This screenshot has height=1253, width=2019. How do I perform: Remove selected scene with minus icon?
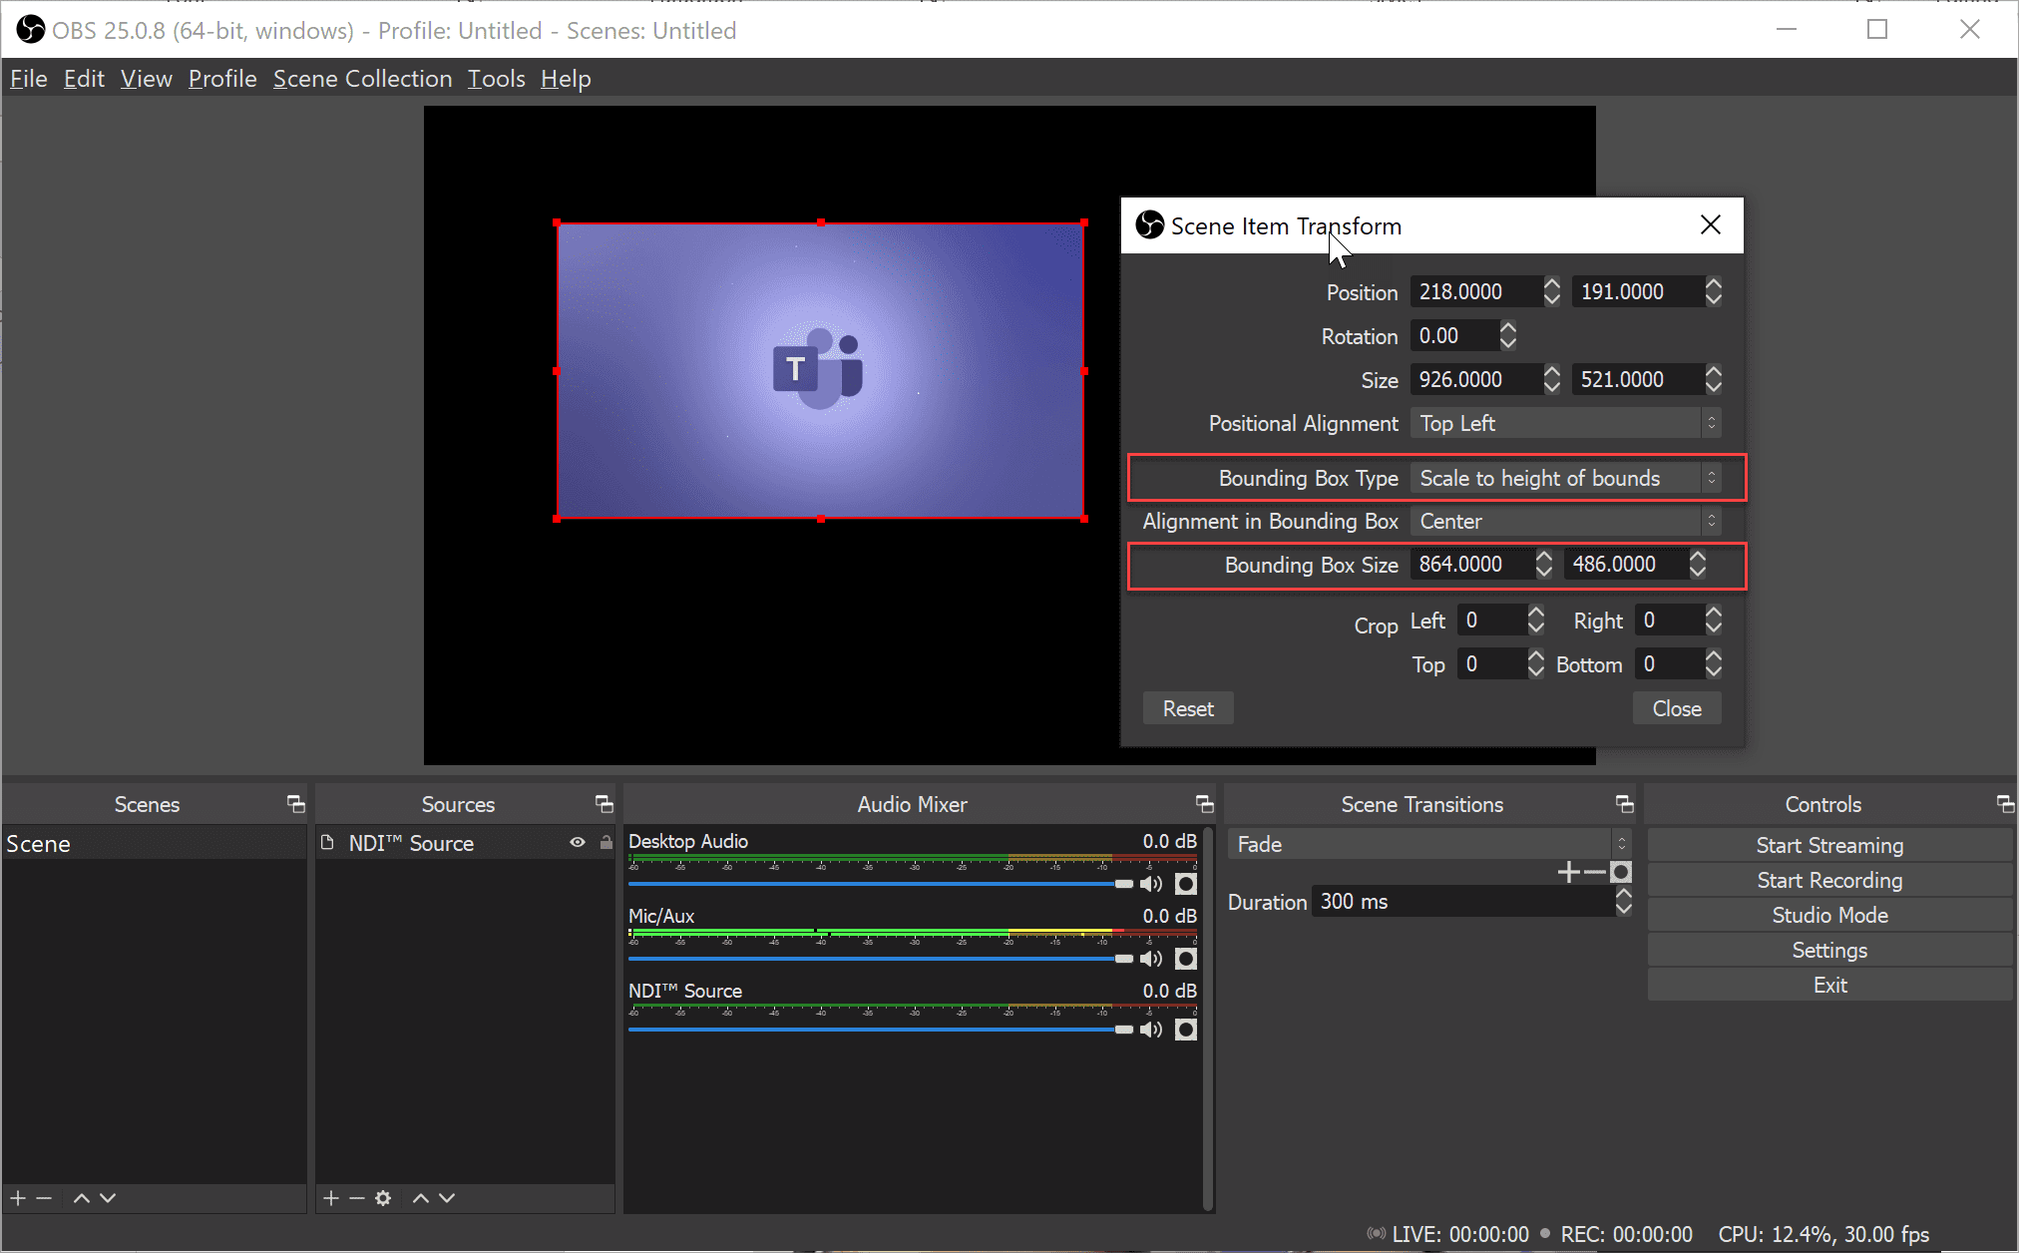44,1197
